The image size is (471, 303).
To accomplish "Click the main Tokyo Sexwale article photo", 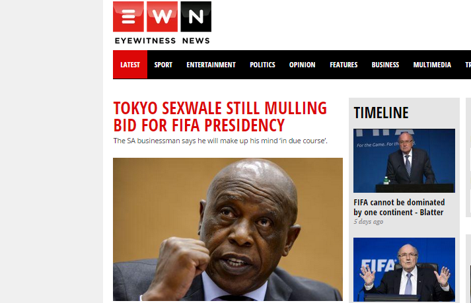I will 228,229.
